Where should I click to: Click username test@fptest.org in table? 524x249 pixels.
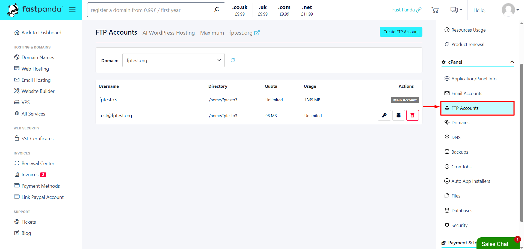point(116,116)
